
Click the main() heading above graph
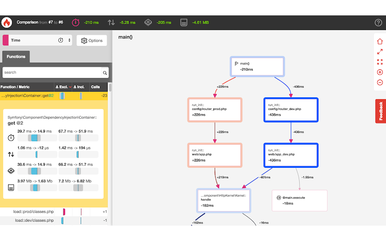(x=125, y=37)
